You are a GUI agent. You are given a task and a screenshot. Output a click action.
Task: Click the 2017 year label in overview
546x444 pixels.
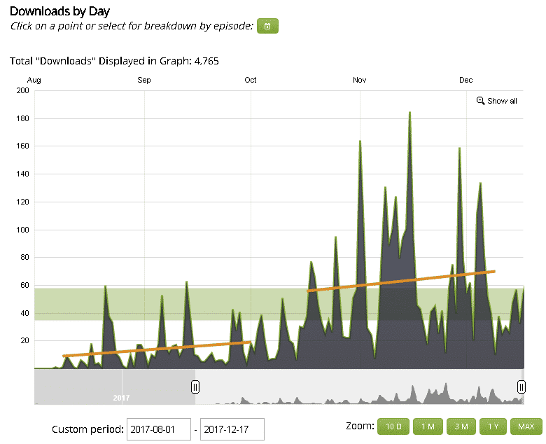[121, 398]
